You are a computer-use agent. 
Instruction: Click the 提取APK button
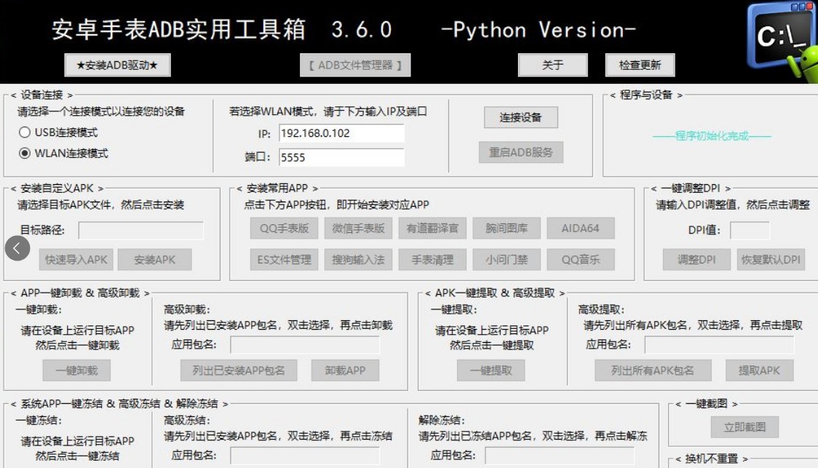(x=759, y=370)
